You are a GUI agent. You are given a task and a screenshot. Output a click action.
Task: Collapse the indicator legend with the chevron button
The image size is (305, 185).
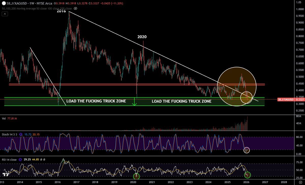point(5,14)
